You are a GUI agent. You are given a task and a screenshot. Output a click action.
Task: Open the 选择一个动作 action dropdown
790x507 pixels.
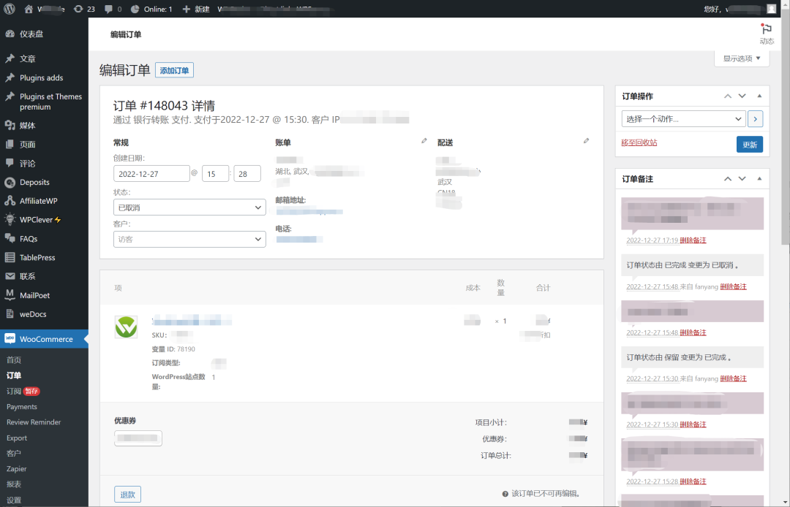[x=682, y=118]
